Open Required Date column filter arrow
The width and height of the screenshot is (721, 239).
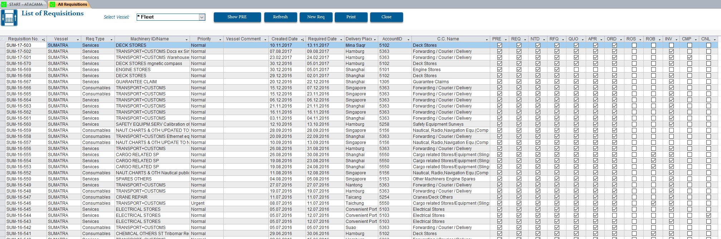click(x=341, y=39)
